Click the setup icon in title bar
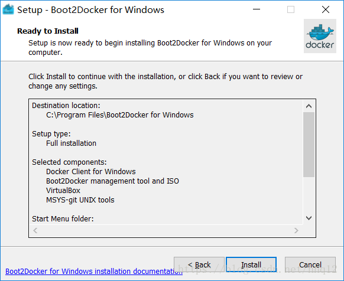This screenshot has height=281, width=344. pyautogui.click(x=8, y=9)
